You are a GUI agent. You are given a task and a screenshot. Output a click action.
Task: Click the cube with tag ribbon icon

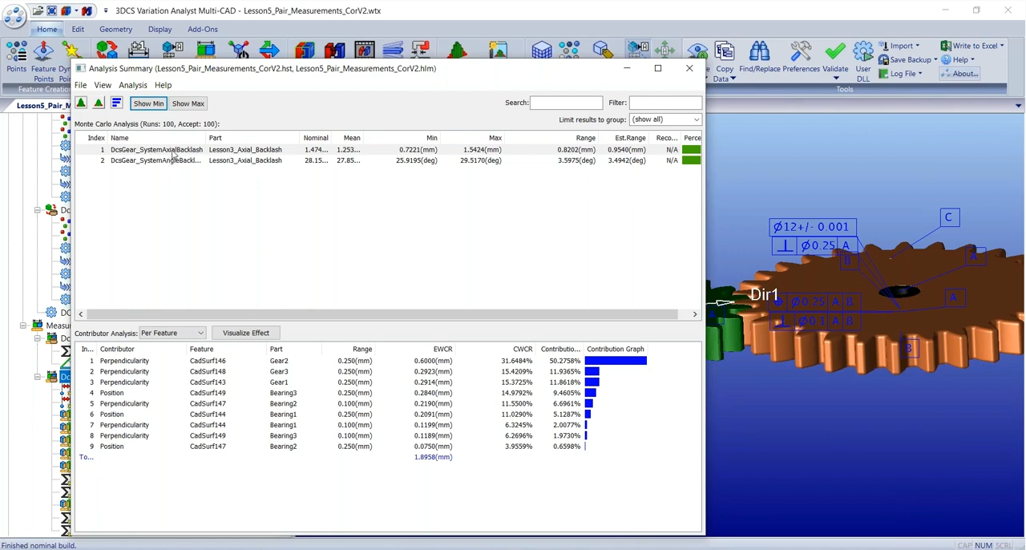point(603,51)
